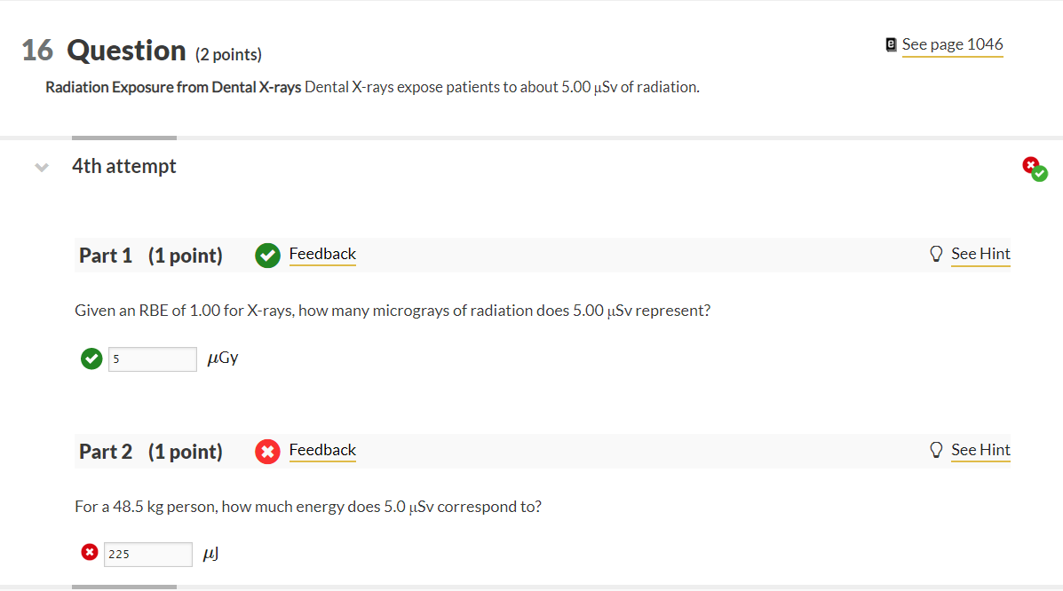Select the Part 2 header

coord(106,451)
